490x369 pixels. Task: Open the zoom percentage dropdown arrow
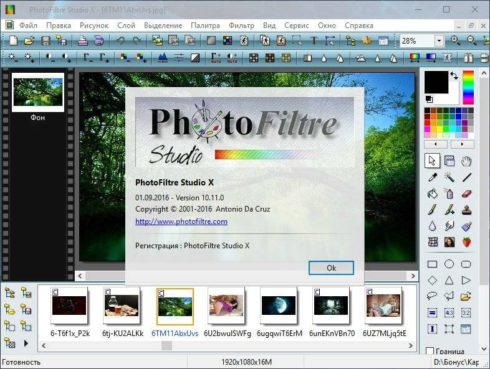tap(439, 41)
